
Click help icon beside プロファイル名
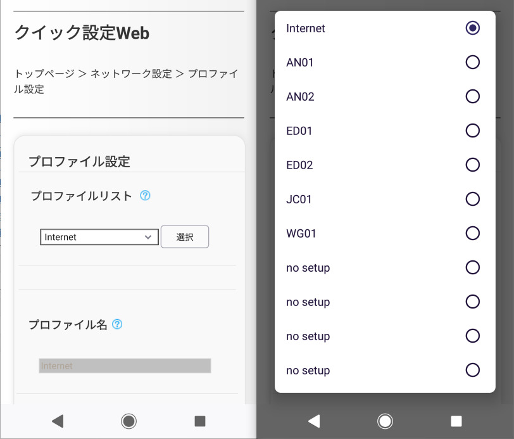[x=117, y=324]
